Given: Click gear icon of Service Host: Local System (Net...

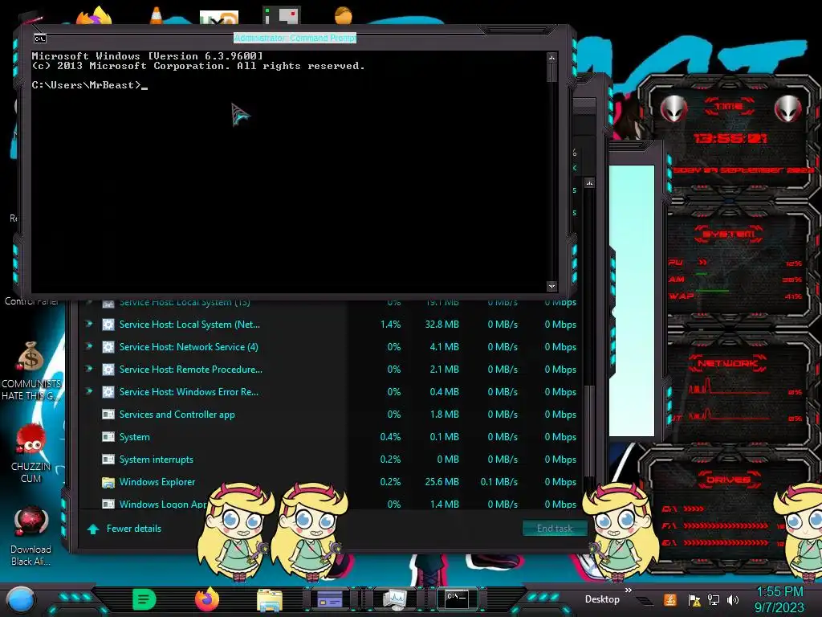Looking at the screenshot, I should [108, 325].
